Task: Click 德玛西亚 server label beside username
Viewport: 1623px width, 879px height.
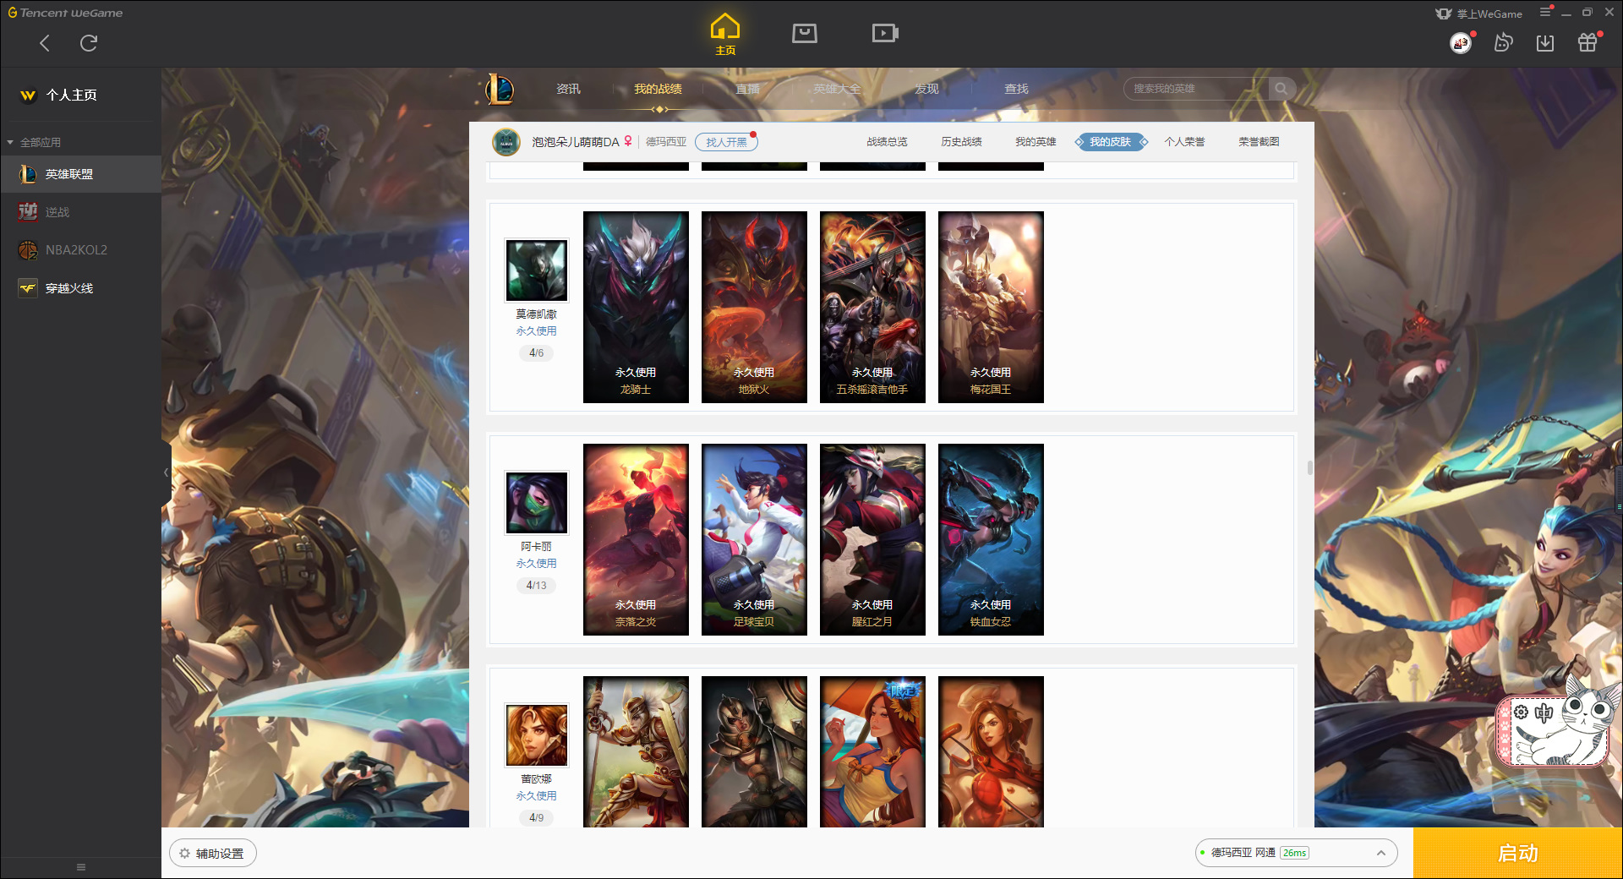Action: click(x=666, y=142)
